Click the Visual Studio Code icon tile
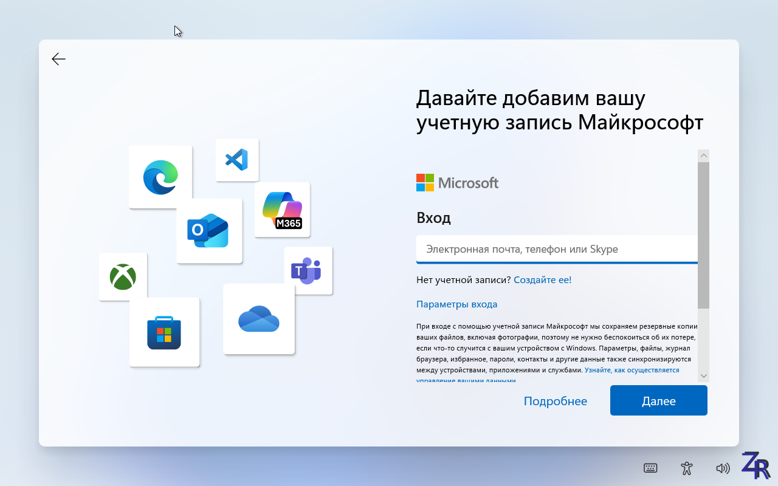Image resolution: width=778 pixels, height=486 pixels. point(237,160)
